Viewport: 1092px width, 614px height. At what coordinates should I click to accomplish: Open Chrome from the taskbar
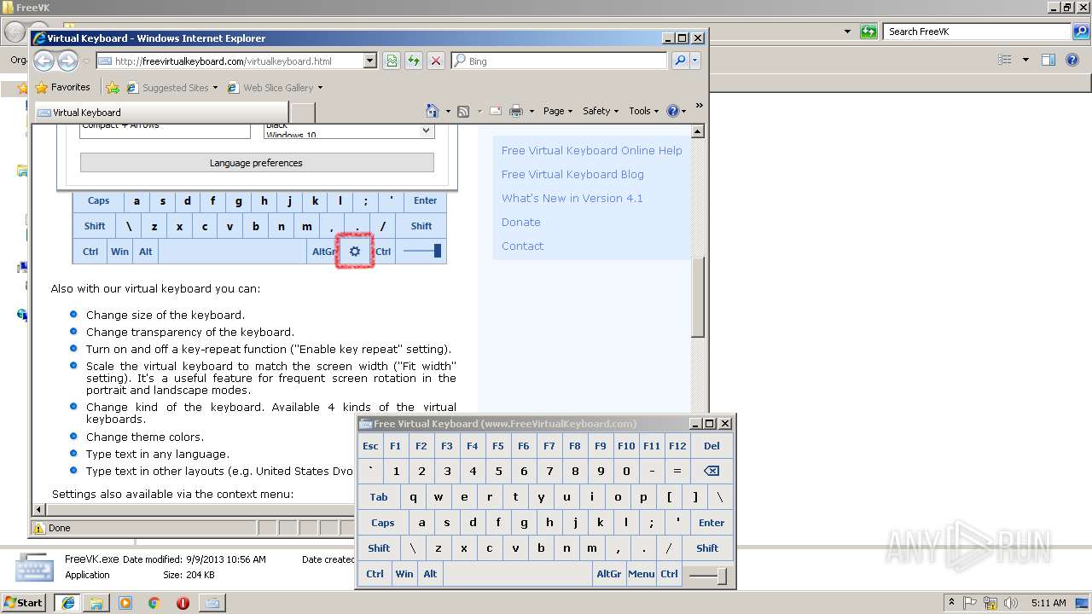154,603
